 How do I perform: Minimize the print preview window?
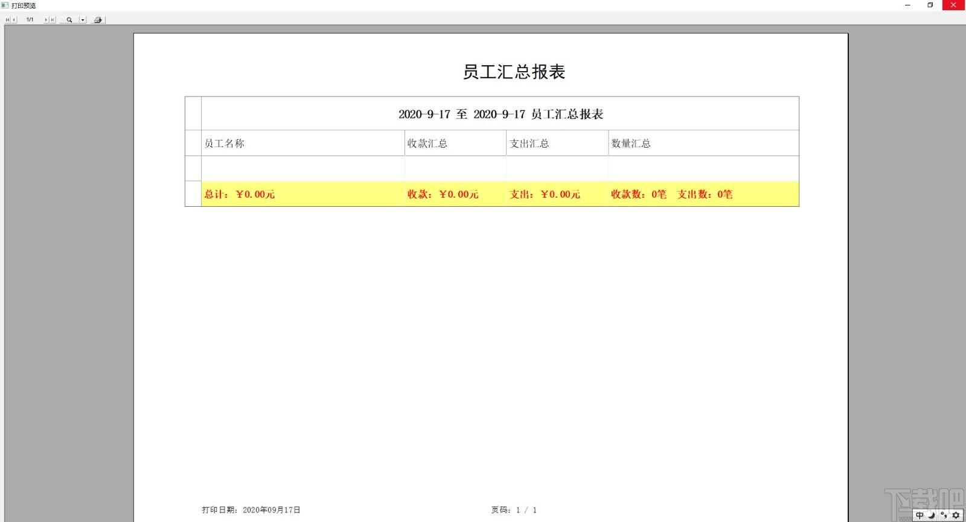(x=907, y=5)
